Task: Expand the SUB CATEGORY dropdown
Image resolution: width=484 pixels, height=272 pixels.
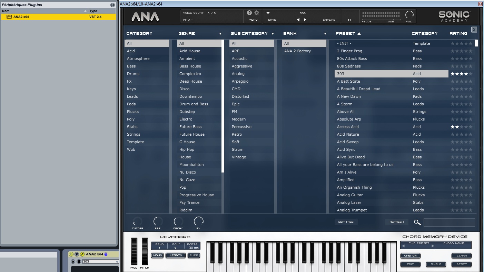Action: click(x=273, y=33)
